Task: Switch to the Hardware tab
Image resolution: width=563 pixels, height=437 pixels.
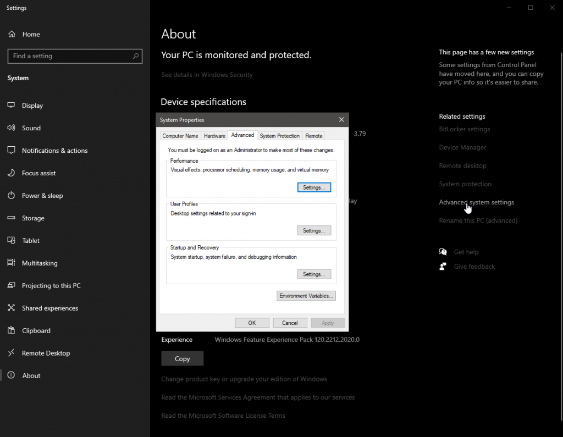Action: (x=214, y=136)
